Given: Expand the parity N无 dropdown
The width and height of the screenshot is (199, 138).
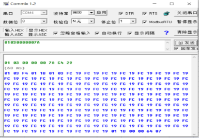Looking at the screenshot, I should pyautogui.click(x=91, y=21).
